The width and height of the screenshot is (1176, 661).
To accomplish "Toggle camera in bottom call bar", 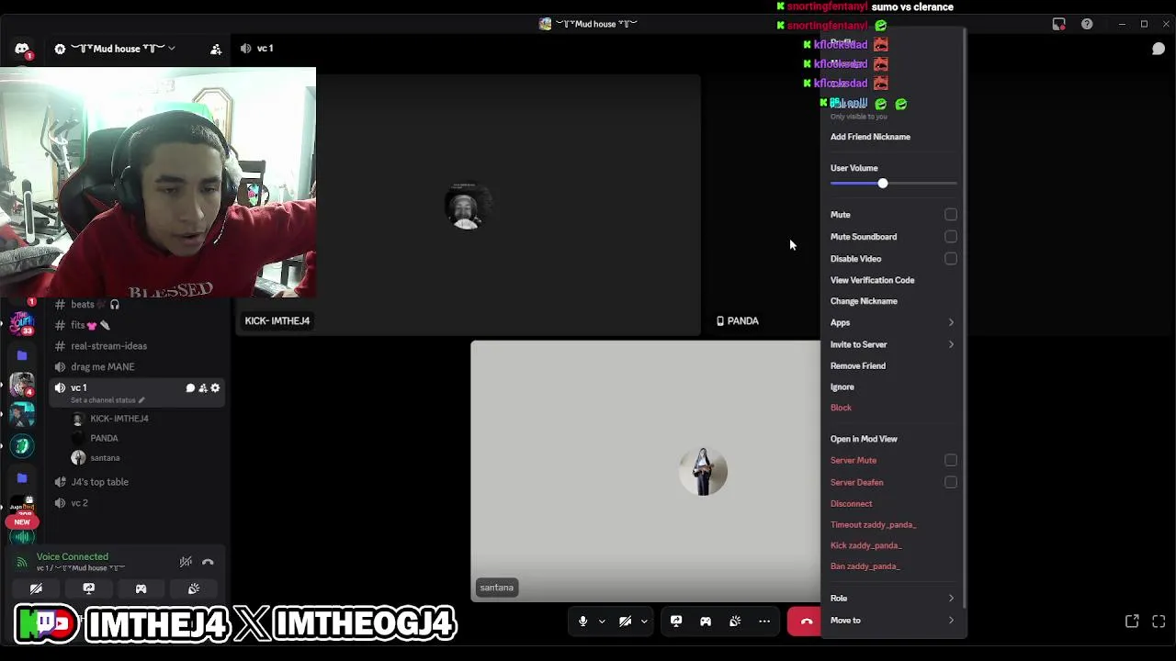I will pyautogui.click(x=625, y=622).
